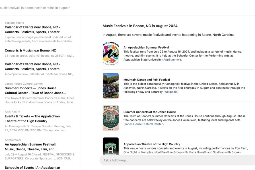Click the An Appalachian Summer Festival answer heading
This screenshot has height=170, width=255.
point(146,47)
